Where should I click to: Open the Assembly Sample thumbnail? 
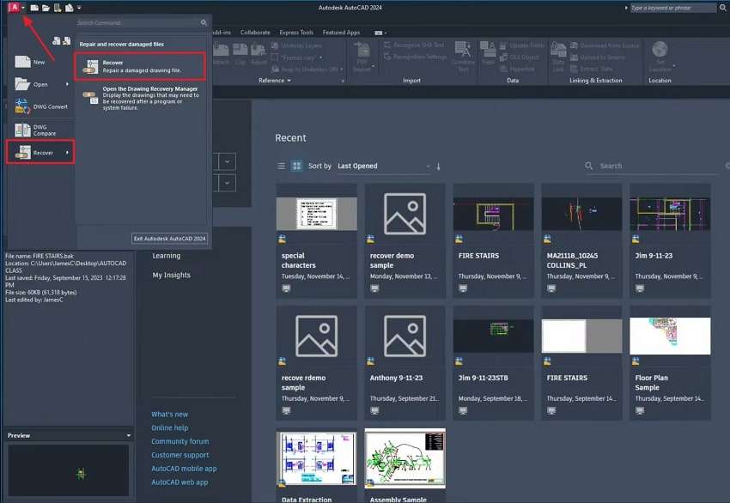405,459
